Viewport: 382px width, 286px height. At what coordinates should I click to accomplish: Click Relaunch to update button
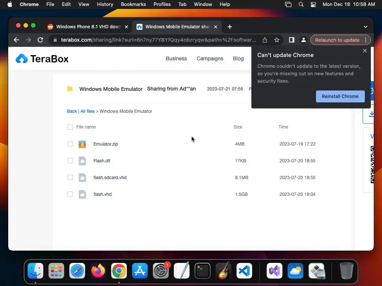337,40
